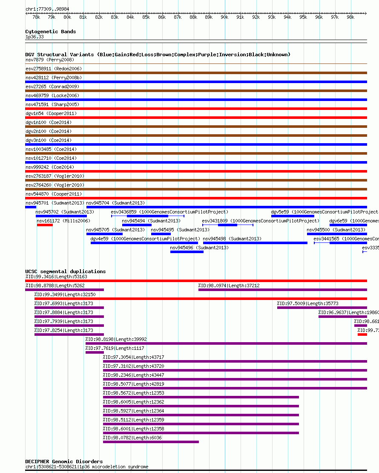Click the DGV Structural Variants track title
Screen dimensions: 379x473
click(x=158, y=55)
